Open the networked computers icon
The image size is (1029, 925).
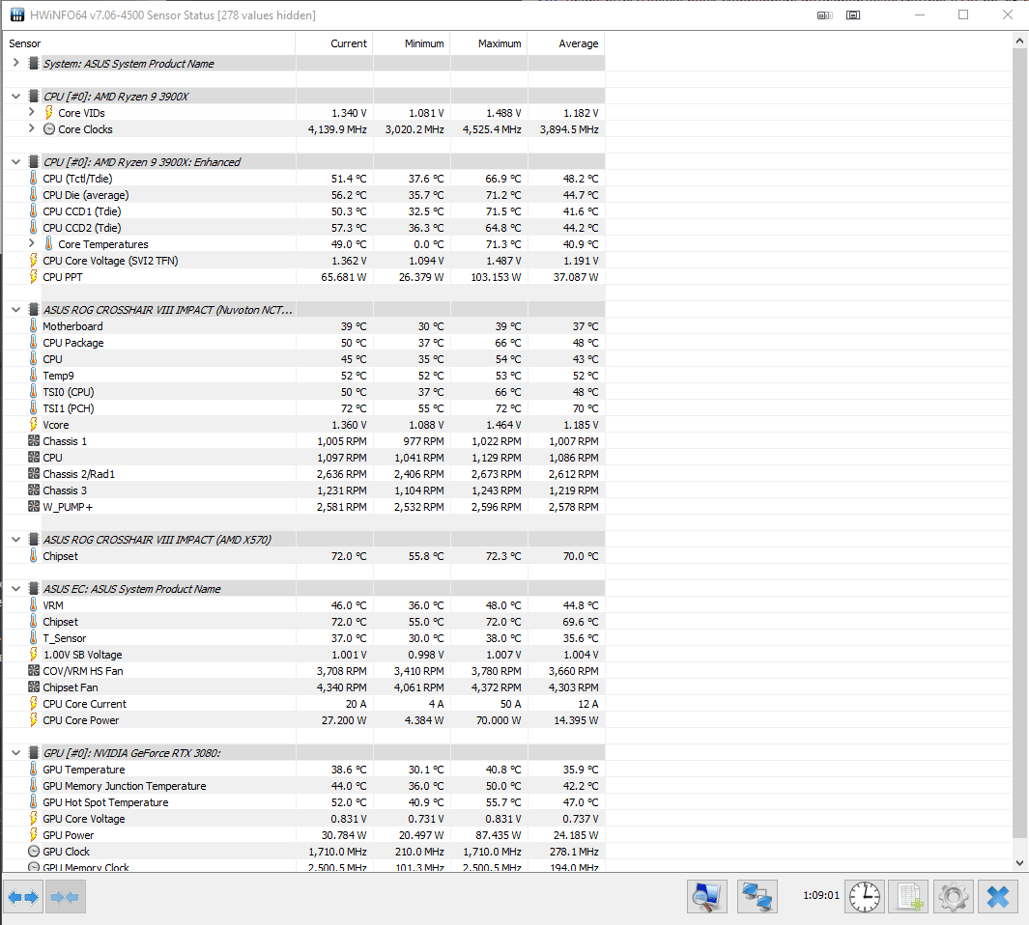tap(757, 897)
